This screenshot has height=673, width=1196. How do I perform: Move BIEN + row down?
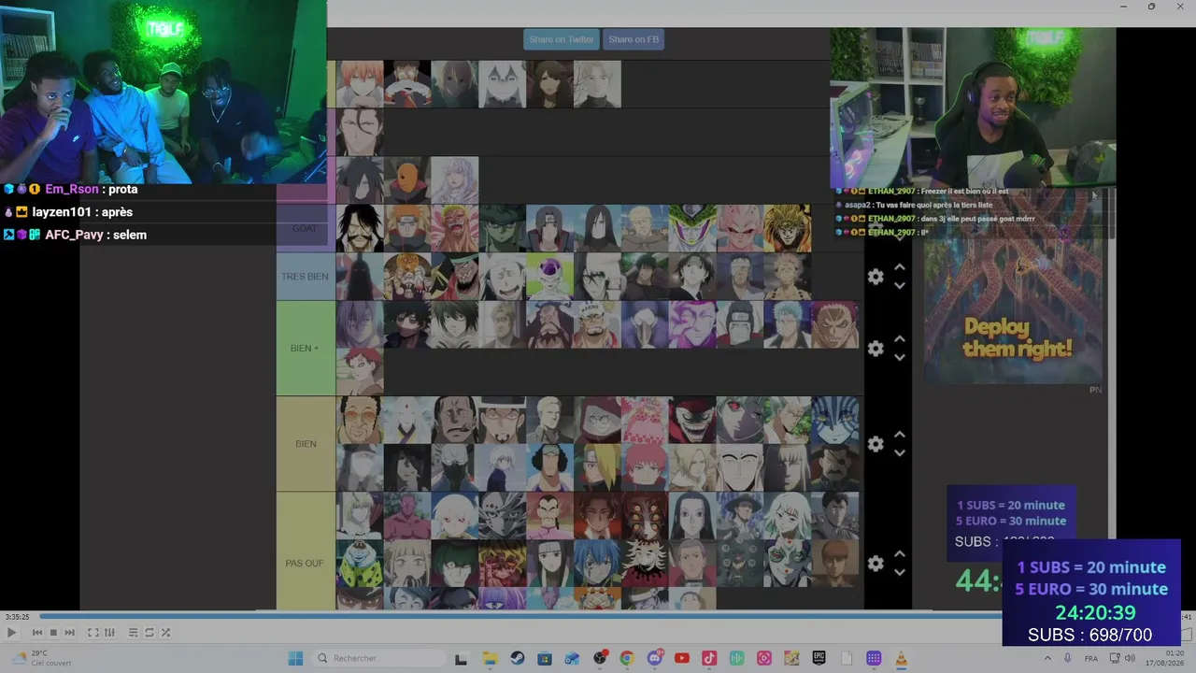click(899, 358)
